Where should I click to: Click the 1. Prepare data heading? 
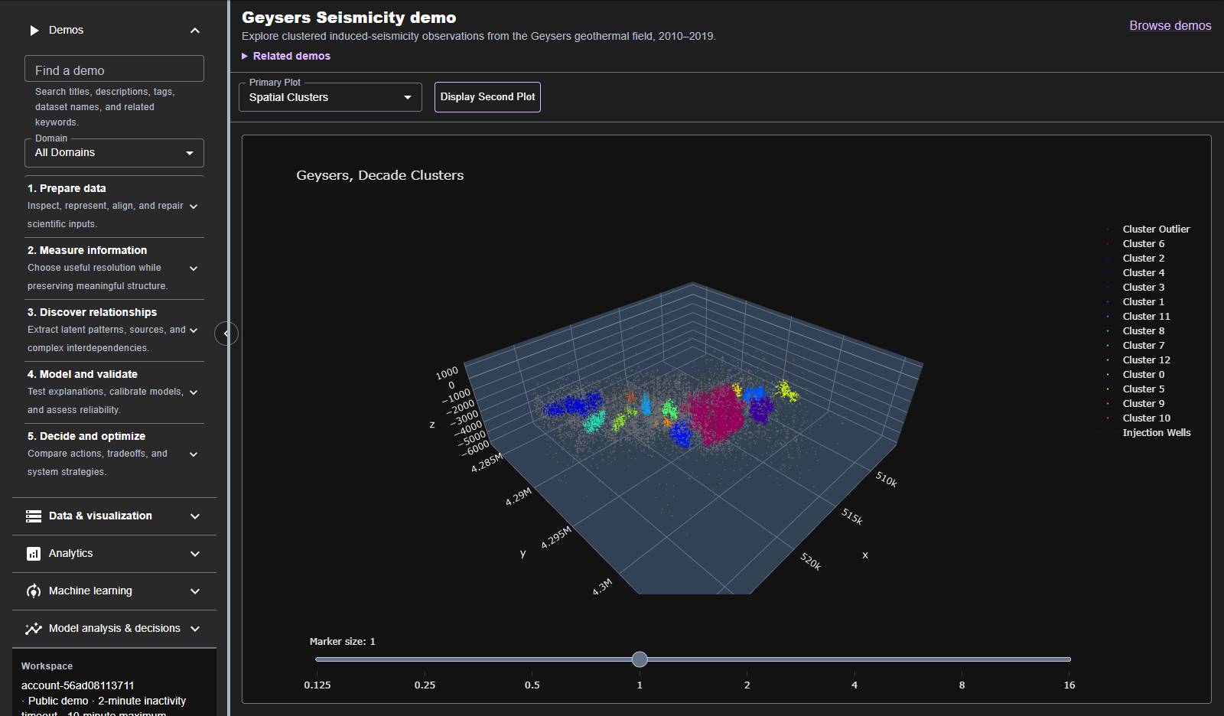pos(67,188)
